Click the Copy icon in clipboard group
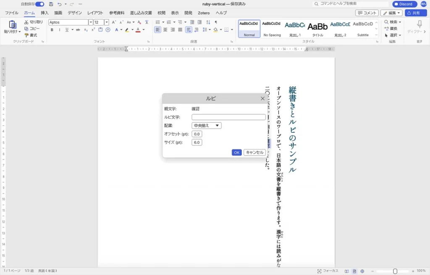The image size is (430, 275). pyautogui.click(x=26, y=29)
